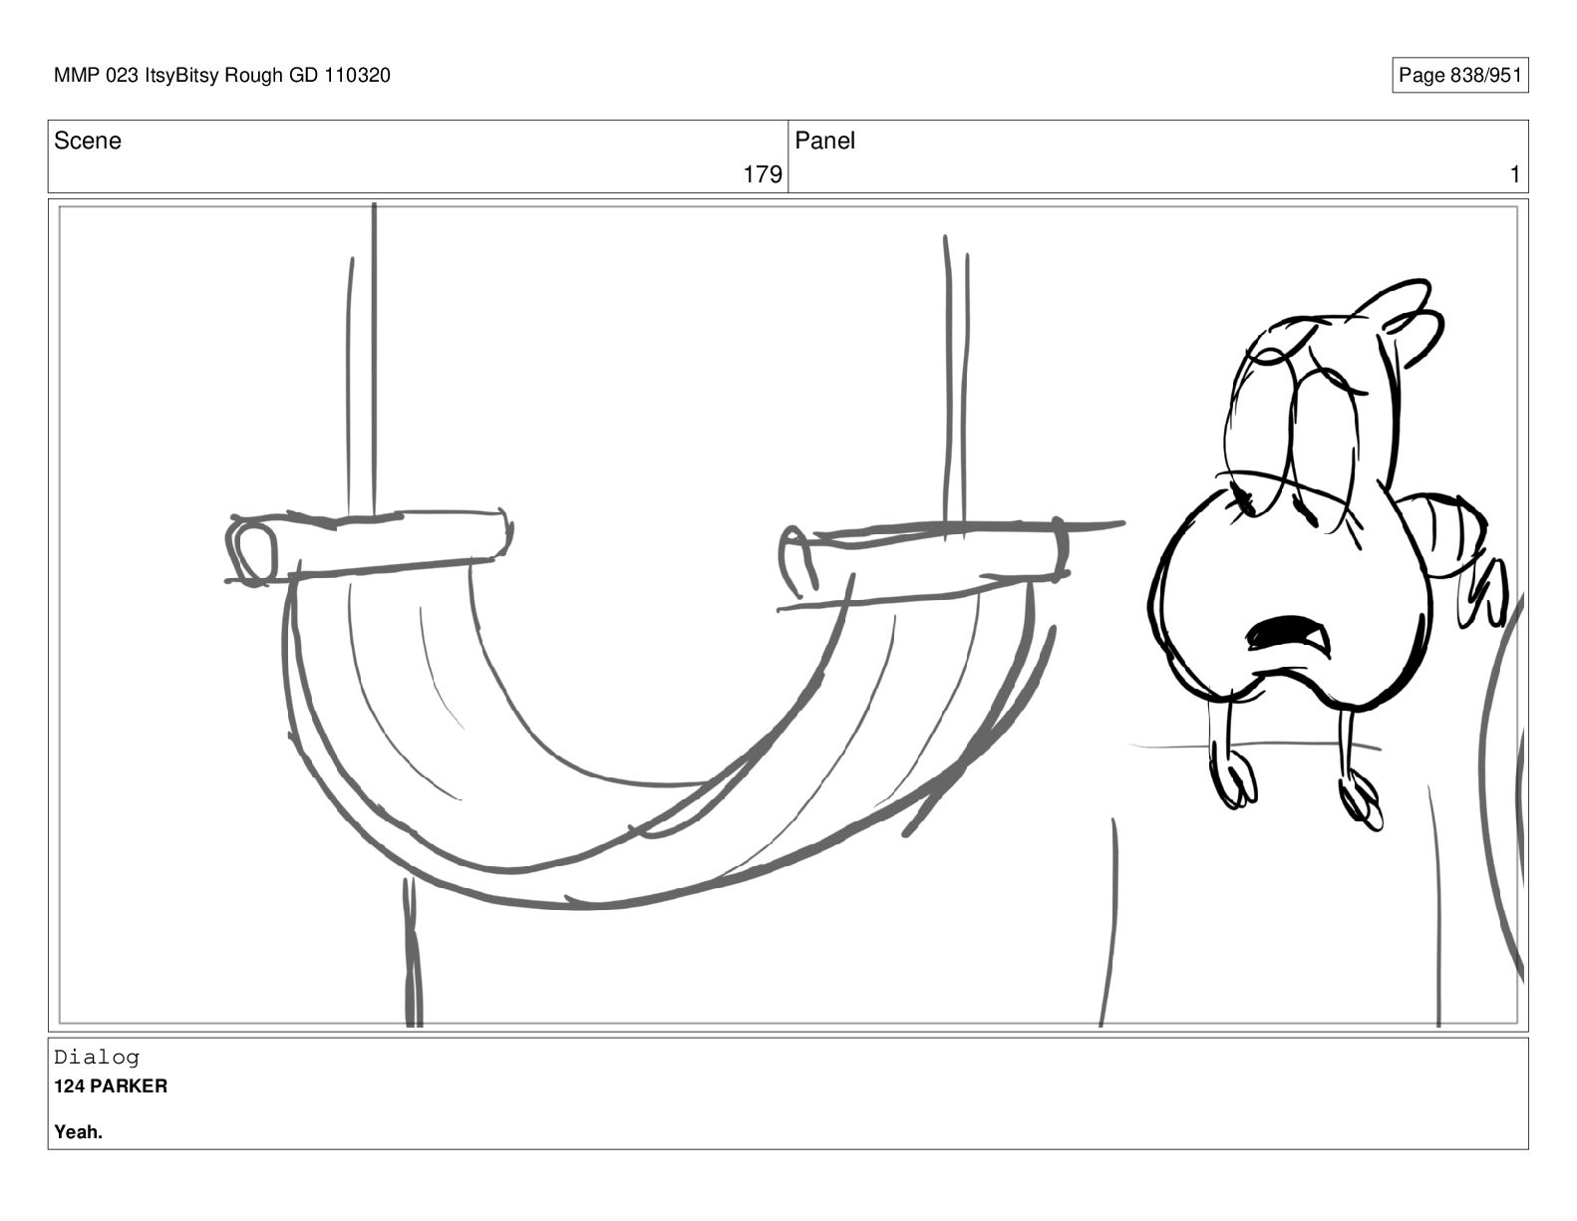This screenshot has height=1221, width=1577.
Task: Click the 'Scene' header label
Action: 88,141
